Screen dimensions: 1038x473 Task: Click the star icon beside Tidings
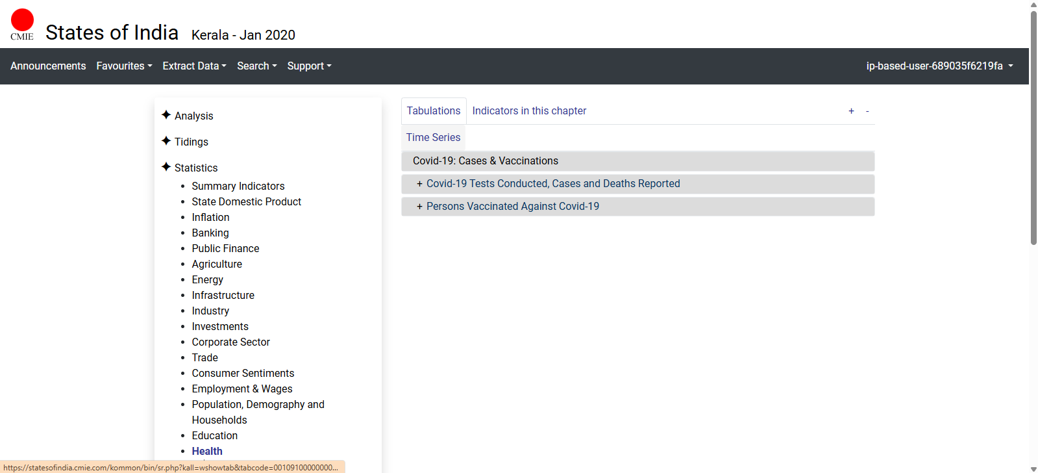coord(166,141)
